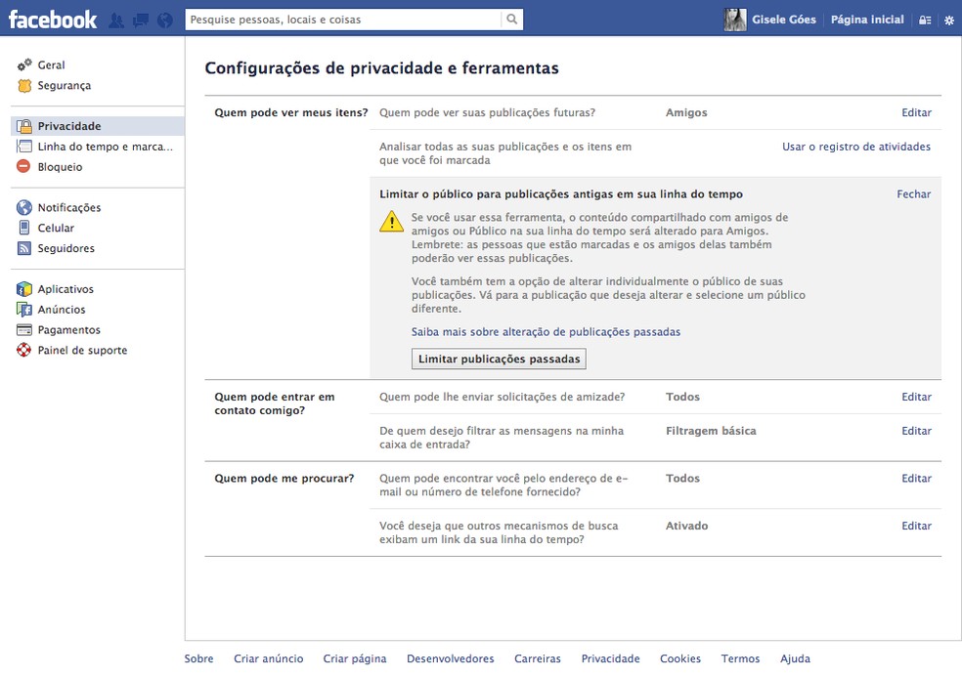Open the gear settings menu icon
The height and width of the screenshot is (678, 962).
click(x=948, y=21)
